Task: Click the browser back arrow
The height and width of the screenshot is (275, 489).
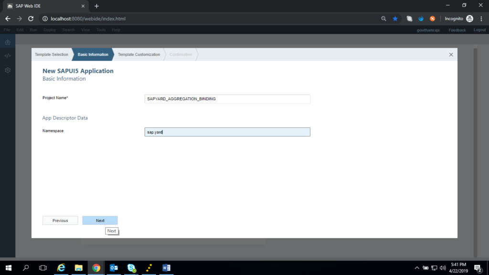Action: [8, 19]
